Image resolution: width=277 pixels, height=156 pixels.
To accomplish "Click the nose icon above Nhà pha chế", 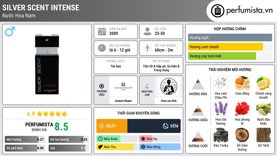I will [147, 86].
